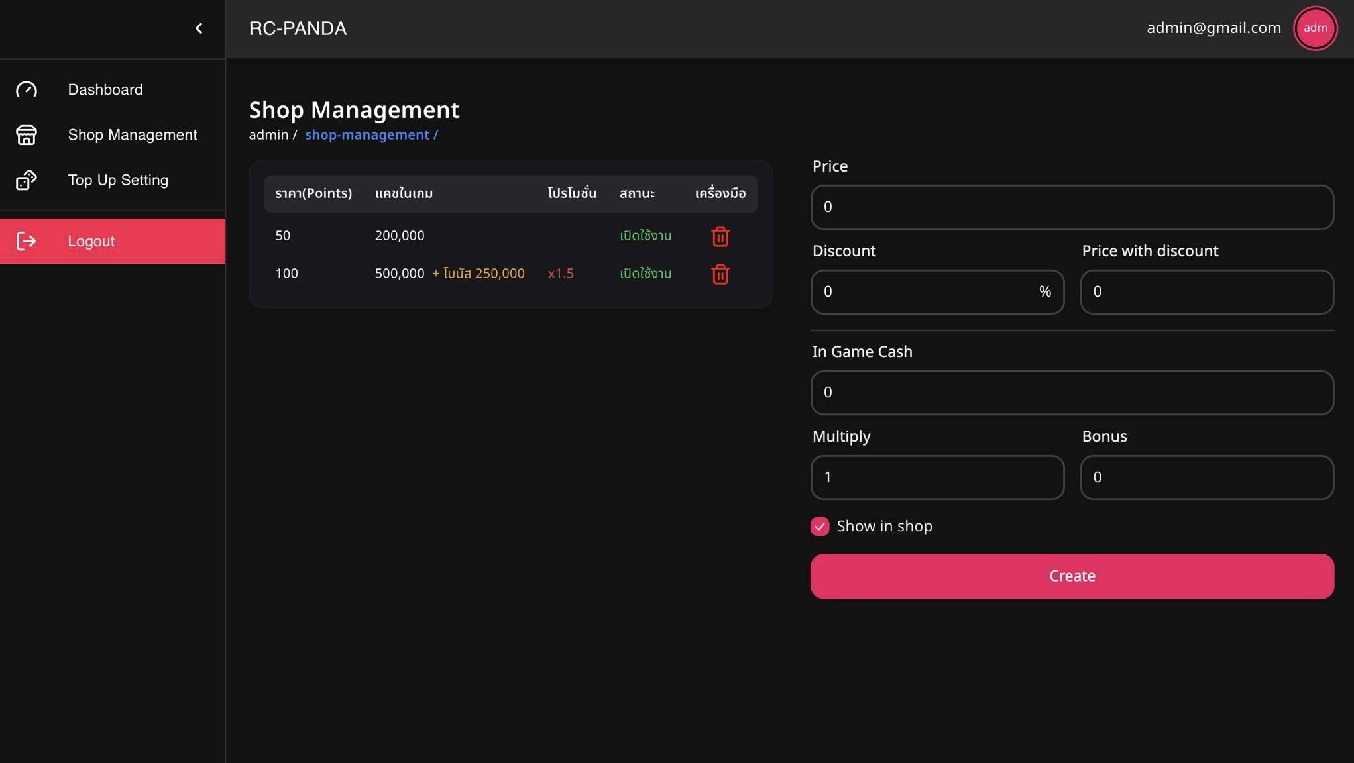
Task: Click the Logout arrow icon
Action: pos(27,241)
